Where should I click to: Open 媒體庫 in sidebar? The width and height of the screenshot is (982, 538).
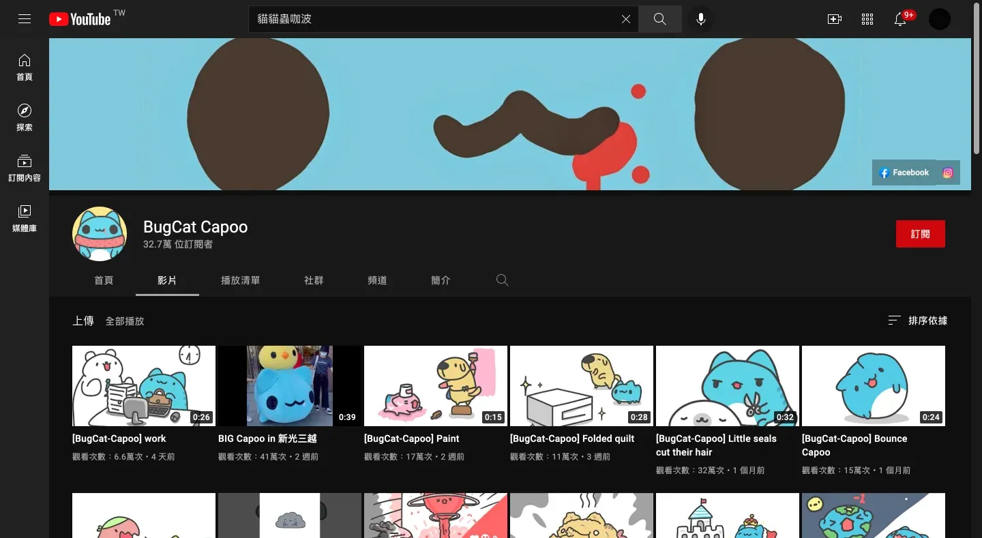pos(25,219)
